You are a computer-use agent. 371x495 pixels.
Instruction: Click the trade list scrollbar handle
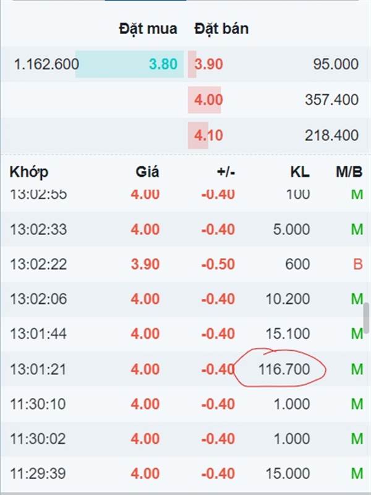(366, 318)
